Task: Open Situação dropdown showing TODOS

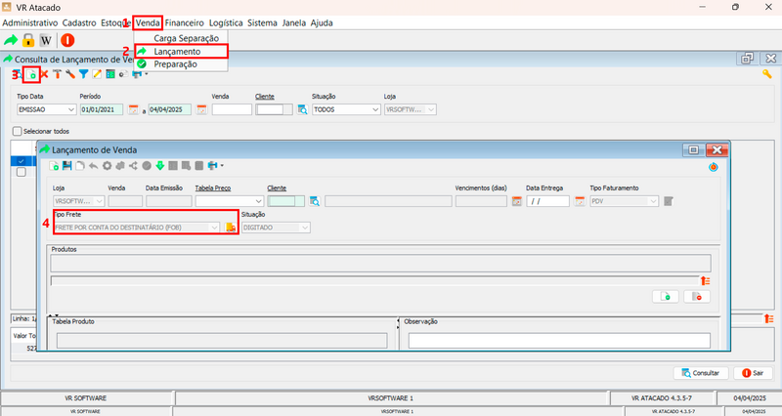Action: [347, 109]
